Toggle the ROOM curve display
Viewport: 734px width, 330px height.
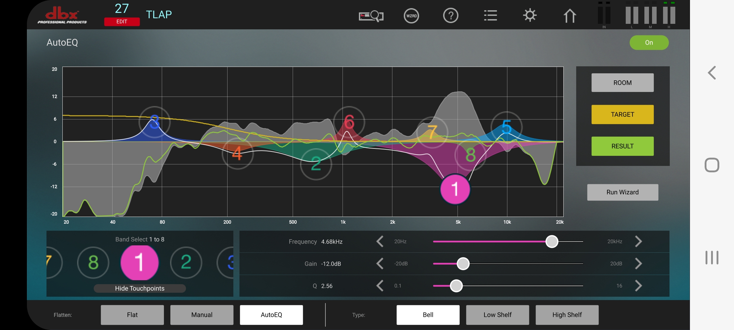(622, 83)
